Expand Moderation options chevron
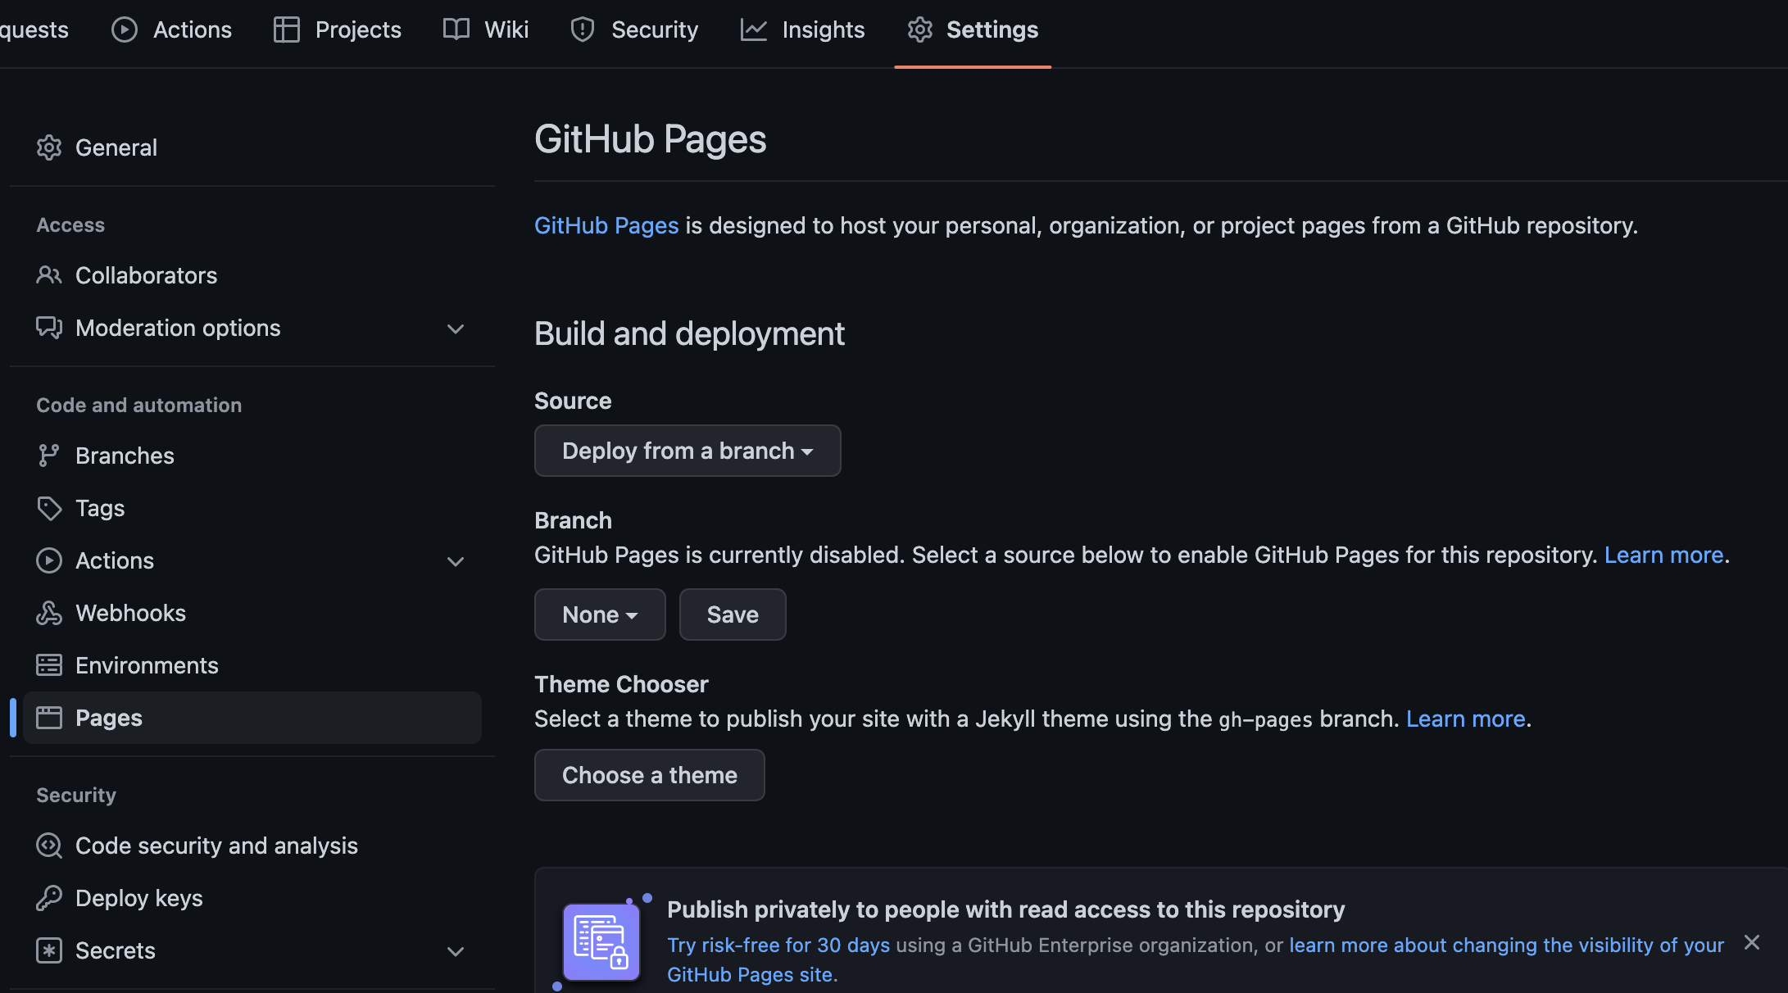Viewport: 1788px width, 993px height. point(456,329)
